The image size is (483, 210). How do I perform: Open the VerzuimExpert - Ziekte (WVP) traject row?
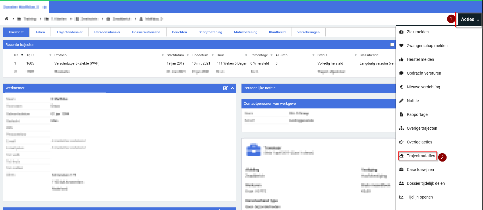point(77,63)
